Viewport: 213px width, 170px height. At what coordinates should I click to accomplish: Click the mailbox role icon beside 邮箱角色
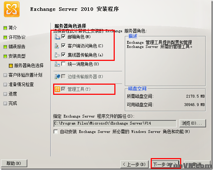[x=57, y=37]
